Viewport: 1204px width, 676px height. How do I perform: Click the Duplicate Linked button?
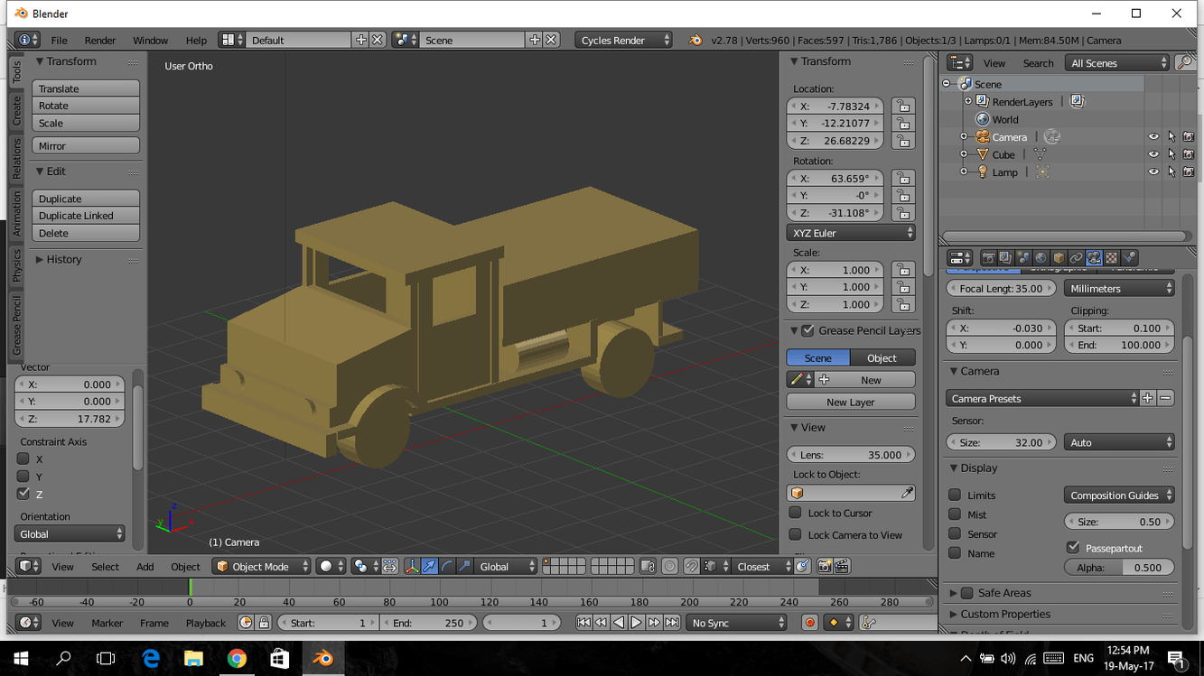pos(86,216)
